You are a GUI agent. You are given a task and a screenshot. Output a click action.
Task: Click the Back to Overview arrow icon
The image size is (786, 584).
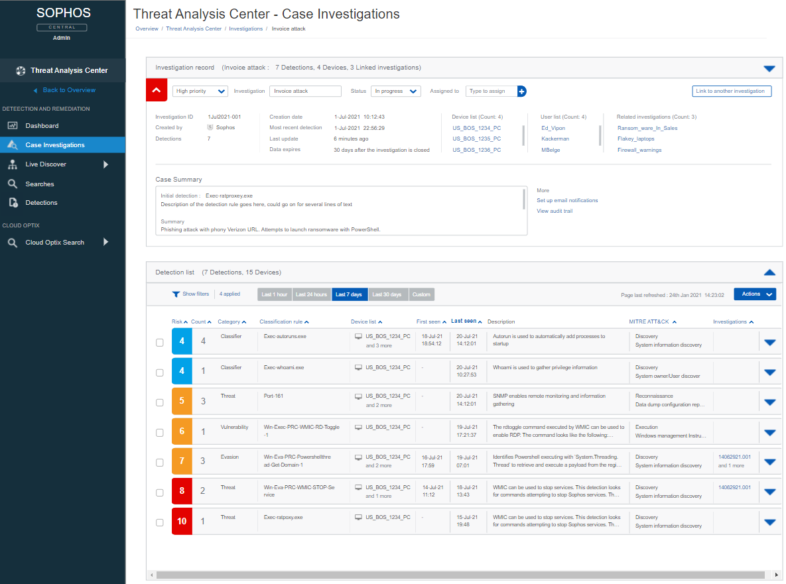tap(35, 91)
